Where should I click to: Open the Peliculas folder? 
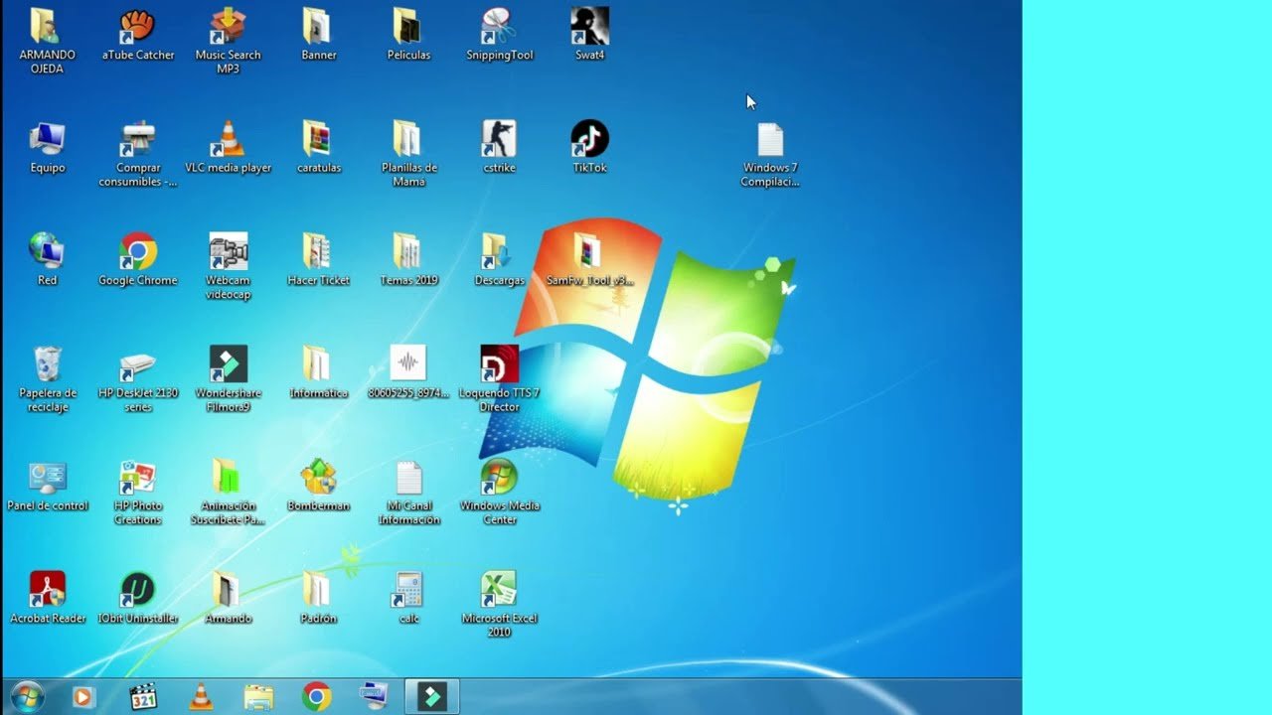point(408,35)
